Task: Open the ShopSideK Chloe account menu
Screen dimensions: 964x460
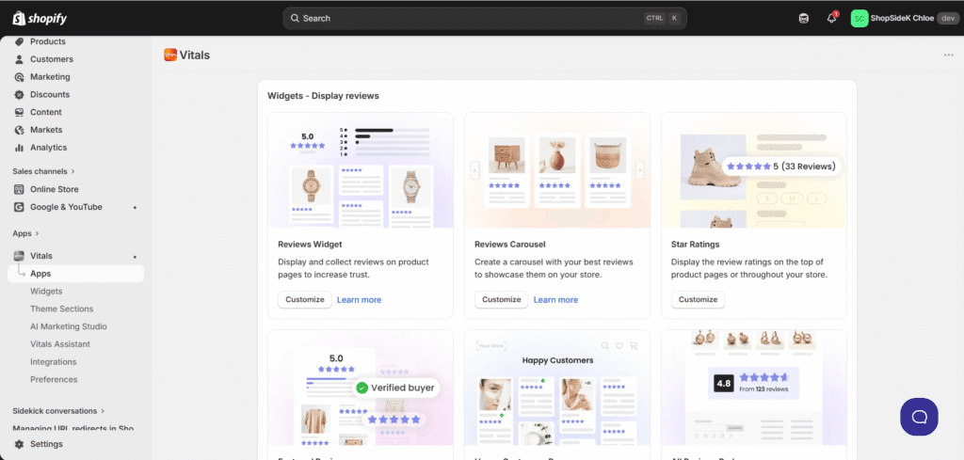Action: (x=904, y=19)
